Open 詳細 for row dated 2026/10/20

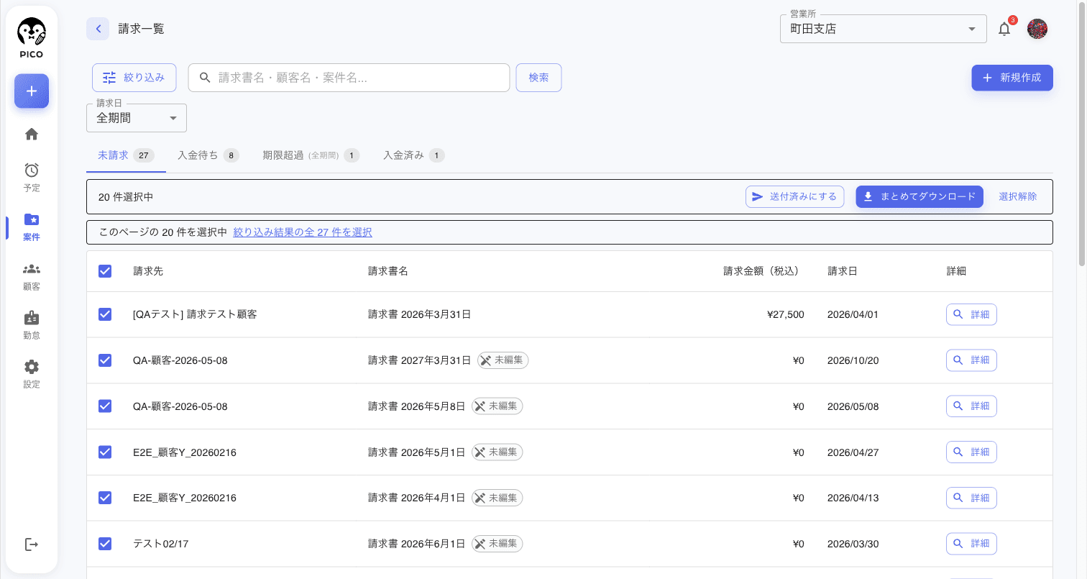click(x=971, y=360)
